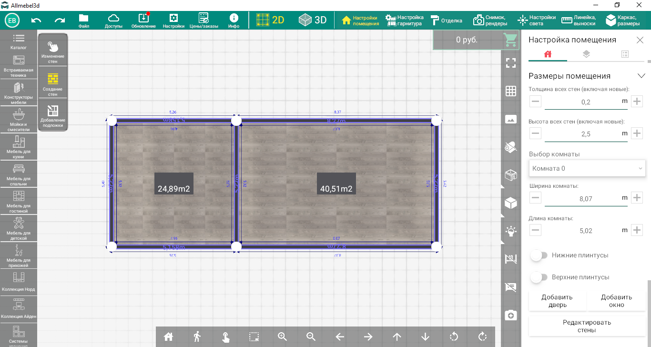Select the list icon panel tab

tap(625, 54)
